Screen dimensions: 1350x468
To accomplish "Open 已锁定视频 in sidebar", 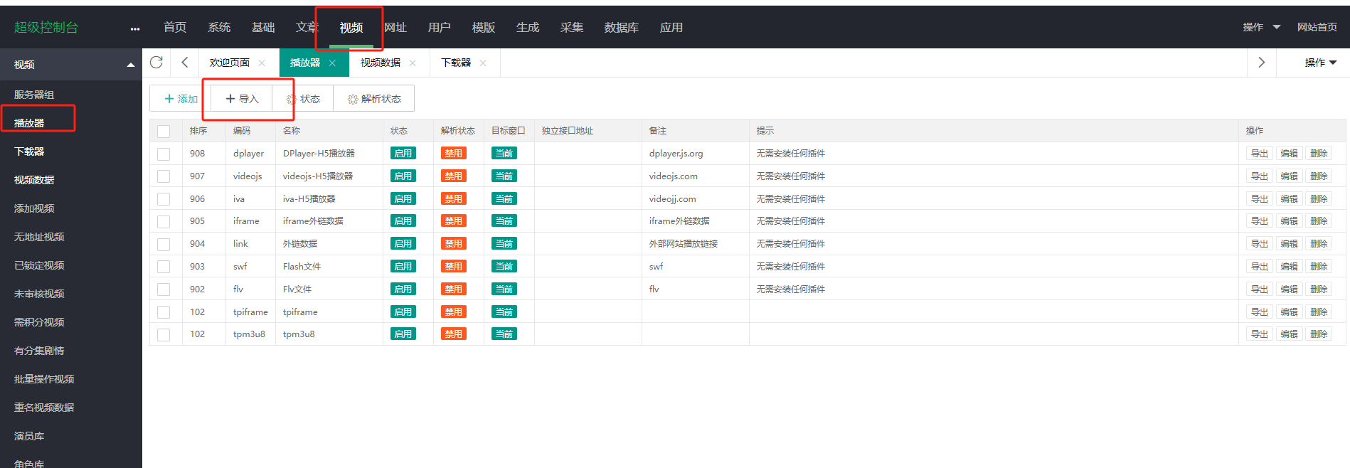I will pos(39,265).
